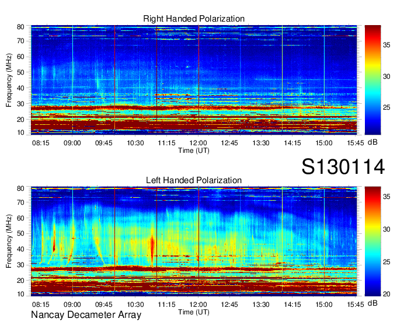Click the 25 value on Right Handed colorbar
The width and height of the screenshot is (397, 322).
point(386,108)
